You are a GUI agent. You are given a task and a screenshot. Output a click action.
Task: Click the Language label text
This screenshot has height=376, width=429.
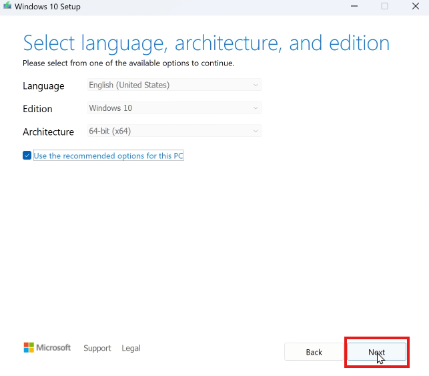click(43, 86)
